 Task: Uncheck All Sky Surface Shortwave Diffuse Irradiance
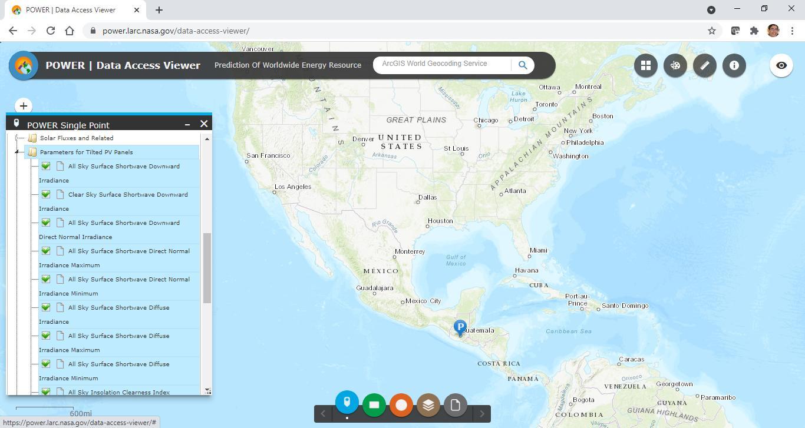46,307
